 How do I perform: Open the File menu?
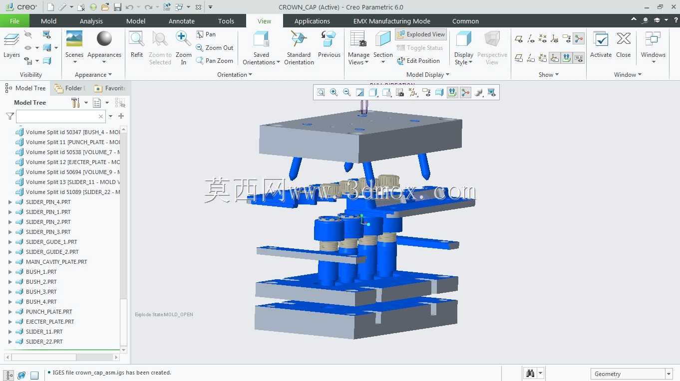click(14, 21)
